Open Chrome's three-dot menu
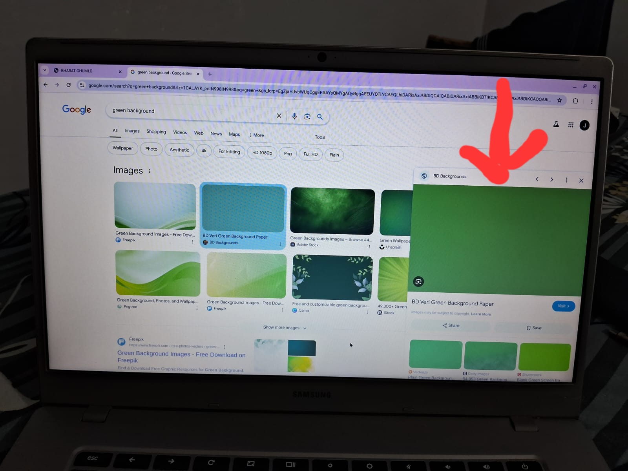Viewport: 628px width, 471px height. tap(591, 102)
